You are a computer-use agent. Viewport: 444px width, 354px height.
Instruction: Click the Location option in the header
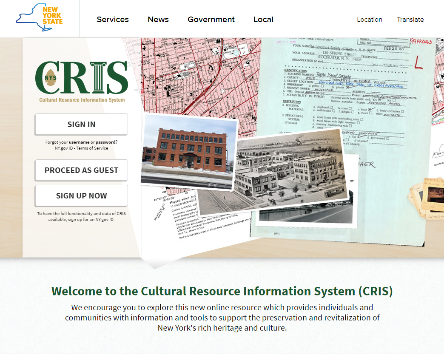(x=370, y=20)
